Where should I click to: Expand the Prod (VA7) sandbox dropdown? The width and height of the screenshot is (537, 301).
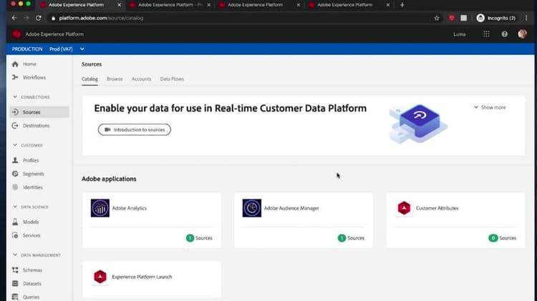pyautogui.click(x=82, y=49)
